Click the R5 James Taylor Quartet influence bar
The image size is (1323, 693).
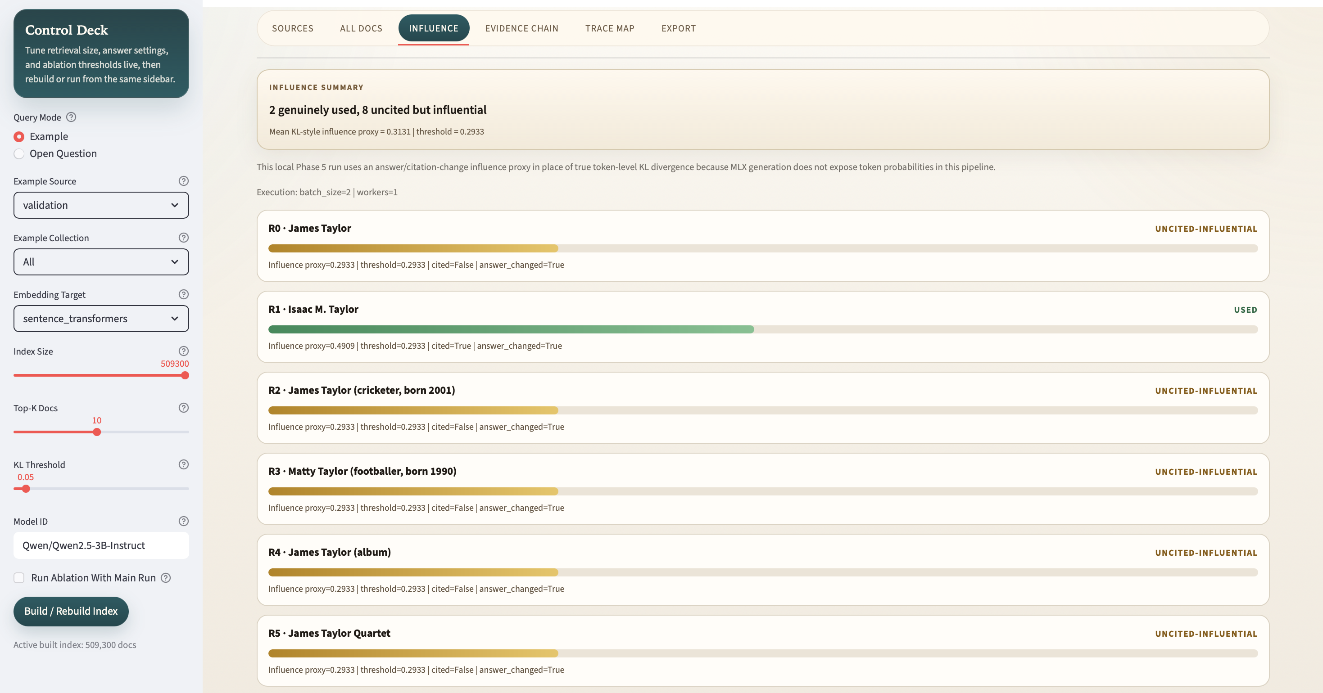[x=763, y=653]
